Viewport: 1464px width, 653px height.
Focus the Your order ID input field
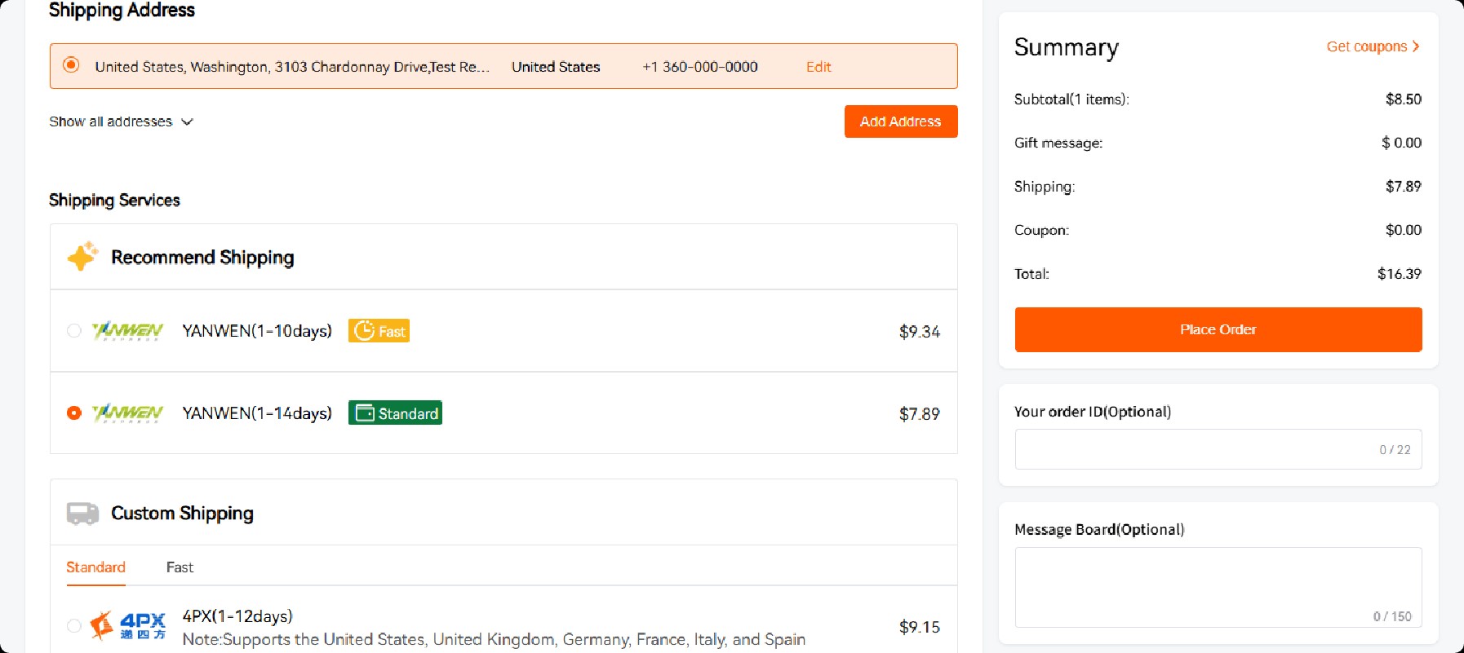click(1191, 449)
